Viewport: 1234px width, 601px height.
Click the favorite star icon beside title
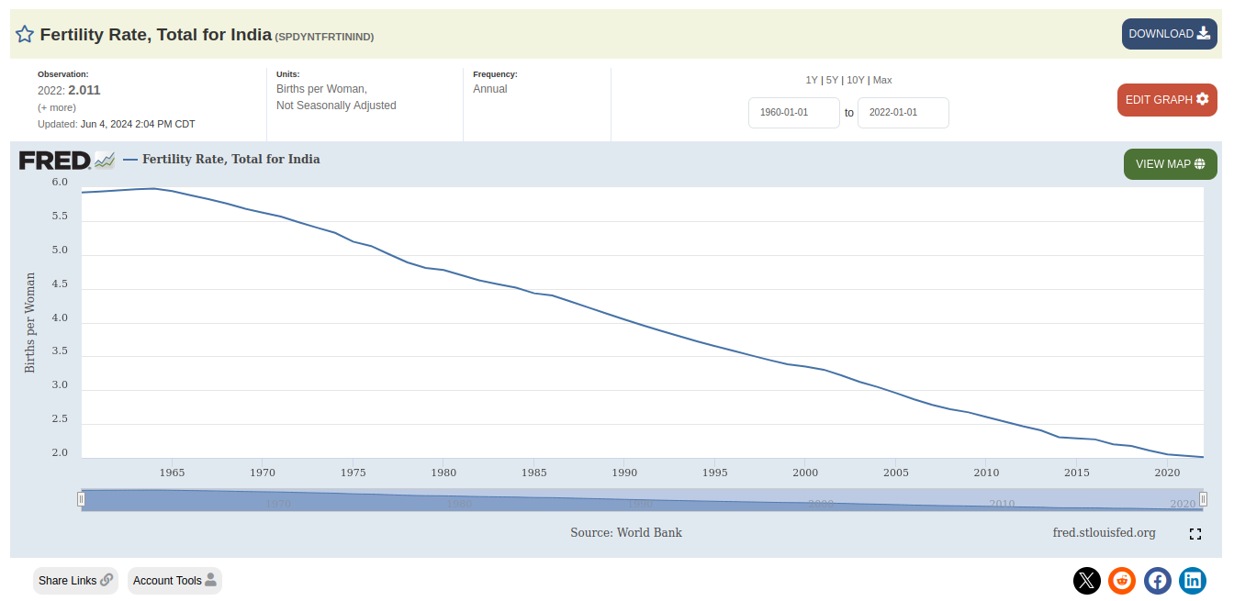point(25,34)
